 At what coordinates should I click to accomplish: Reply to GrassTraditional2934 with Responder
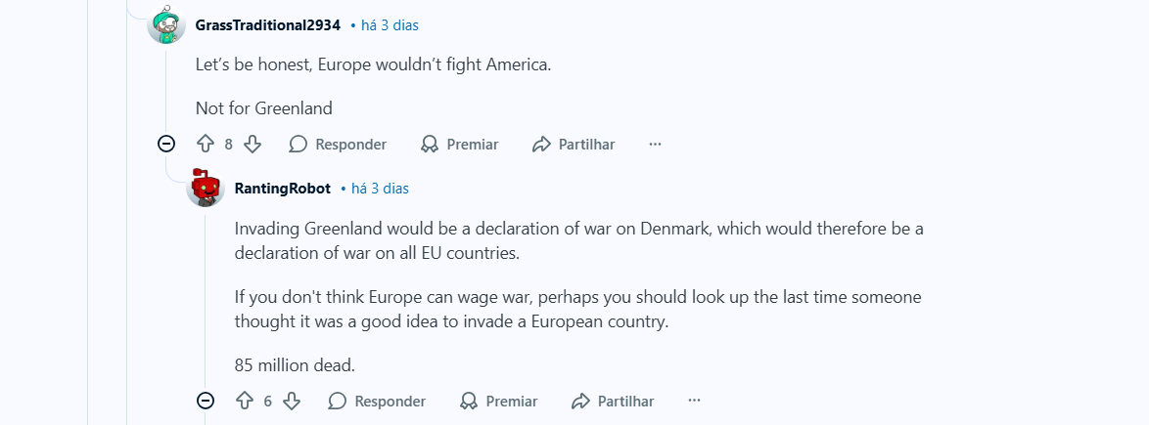(338, 144)
